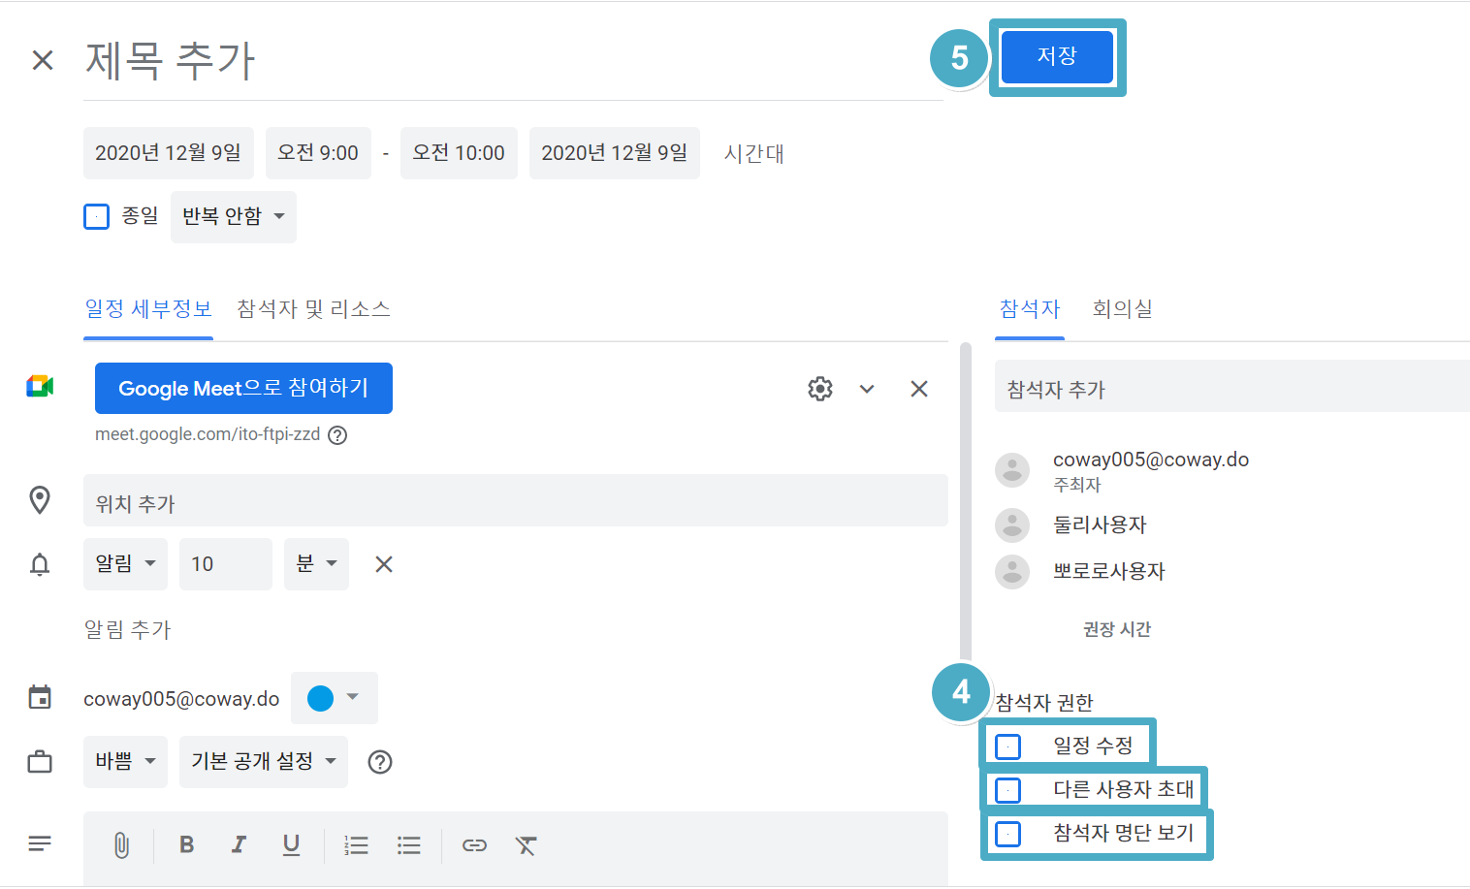Open the blue event color dropdown
The image size is (1470, 889).
[335, 698]
